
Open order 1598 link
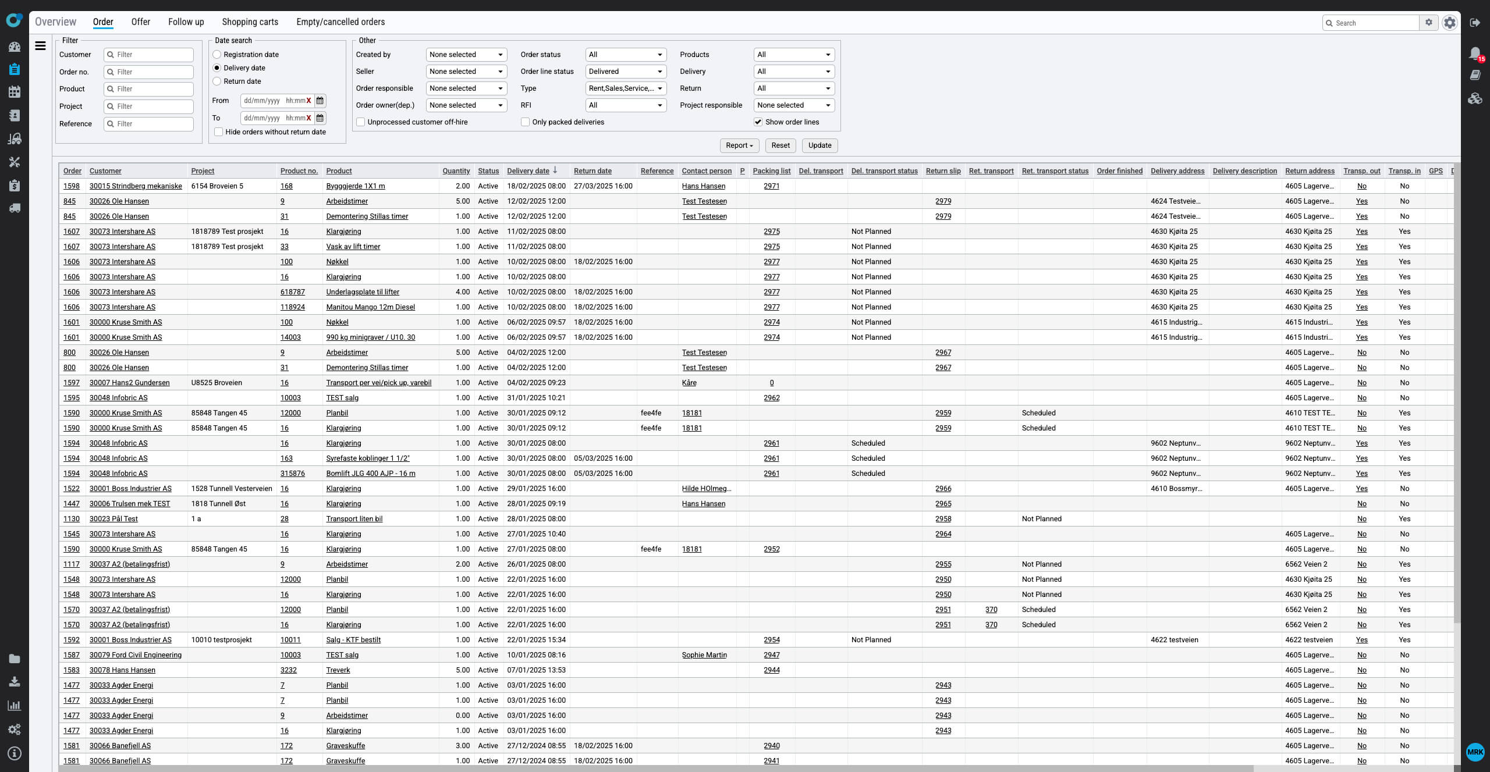click(72, 186)
